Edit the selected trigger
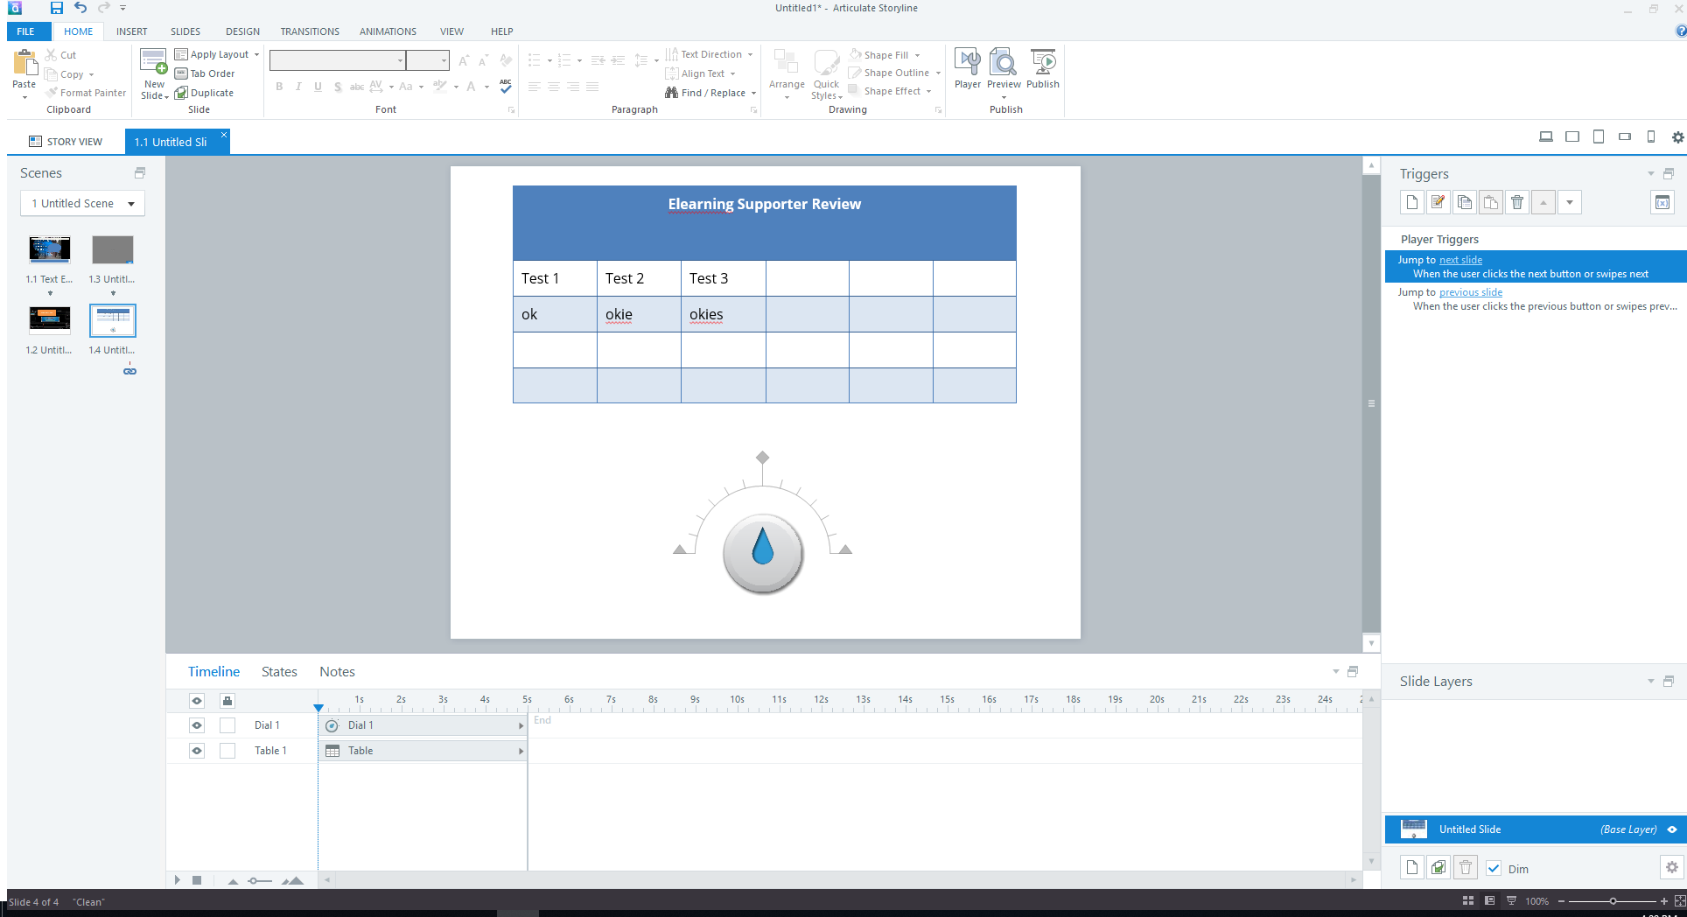1687x917 pixels. coord(1438,202)
